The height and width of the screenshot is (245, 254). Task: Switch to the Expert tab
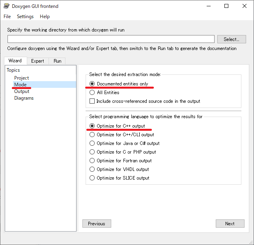coord(38,61)
